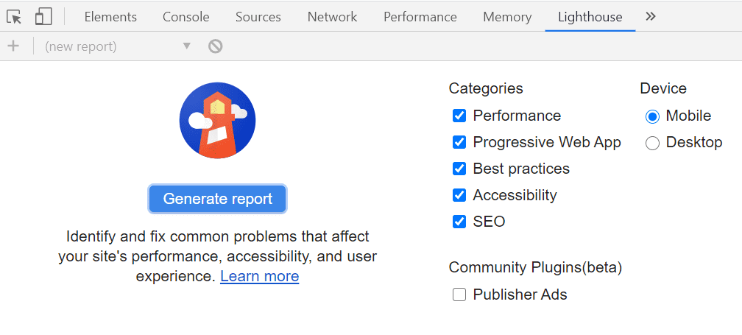Open the new report dropdown
This screenshot has width=742, height=335.
pyautogui.click(x=118, y=46)
